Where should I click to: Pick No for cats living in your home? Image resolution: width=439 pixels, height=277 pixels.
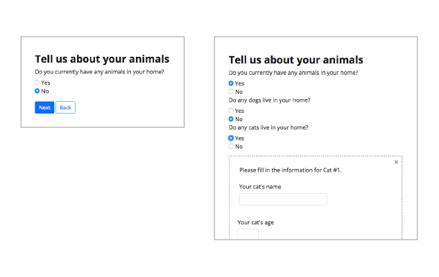pyautogui.click(x=231, y=146)
